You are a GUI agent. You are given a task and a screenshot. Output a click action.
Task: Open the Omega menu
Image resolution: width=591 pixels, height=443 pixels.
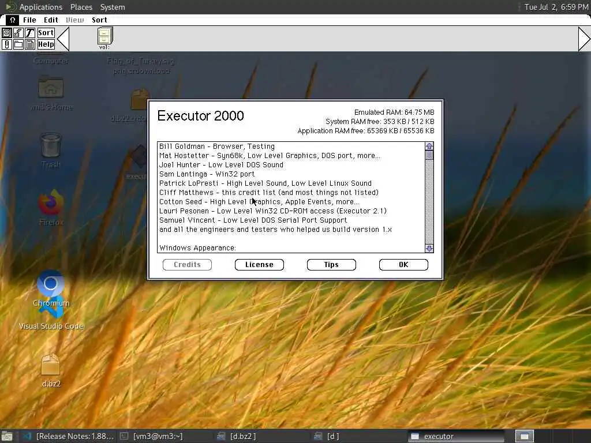(13, 20)
